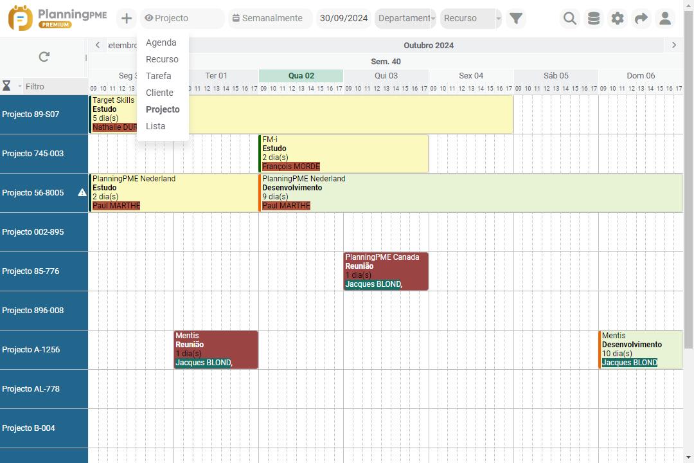Click the Sem. 40 week label
The image size is (694, 463).
(x=386, y=62)
